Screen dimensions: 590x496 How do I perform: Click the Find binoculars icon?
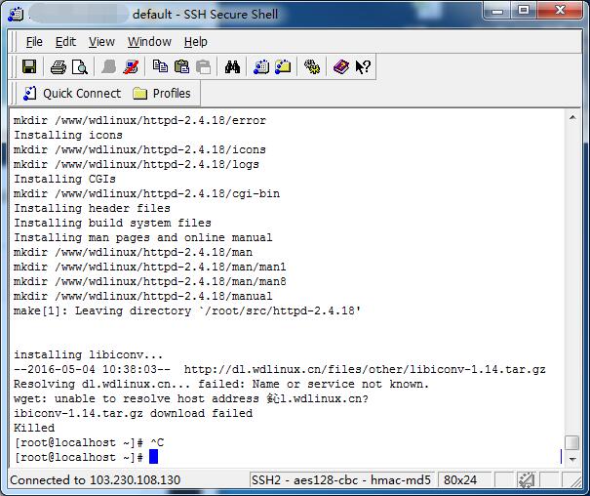click(x=232, y=67)
